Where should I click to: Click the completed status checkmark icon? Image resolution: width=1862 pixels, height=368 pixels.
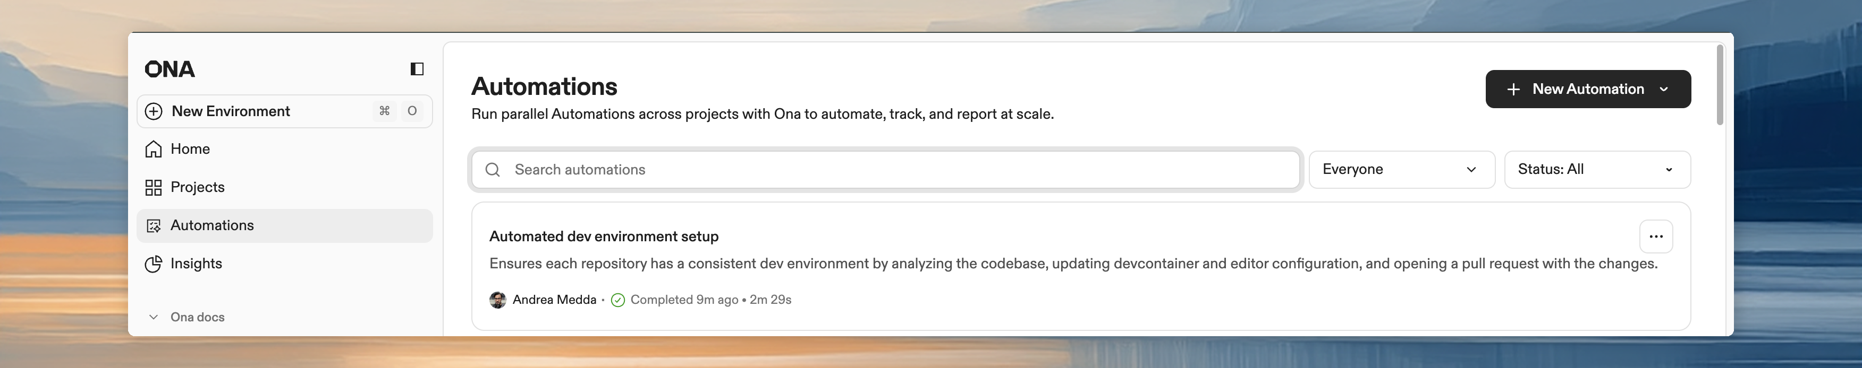[617, 299]
